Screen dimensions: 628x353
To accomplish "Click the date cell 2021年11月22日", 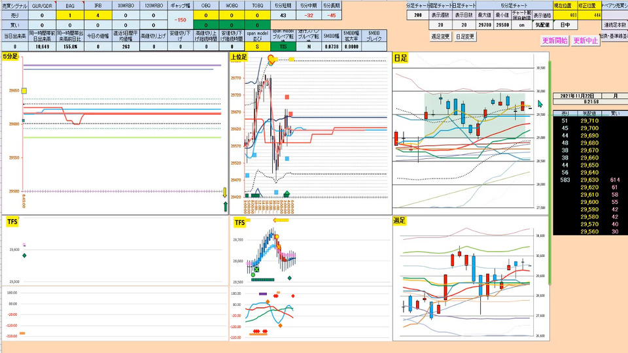I will pyautogui.click(x=577, y=96).
